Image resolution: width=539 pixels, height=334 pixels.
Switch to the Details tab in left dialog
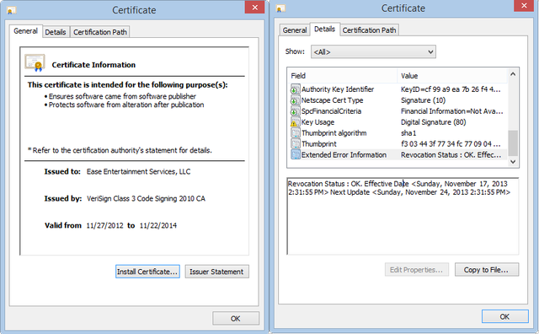click(56, 32)
